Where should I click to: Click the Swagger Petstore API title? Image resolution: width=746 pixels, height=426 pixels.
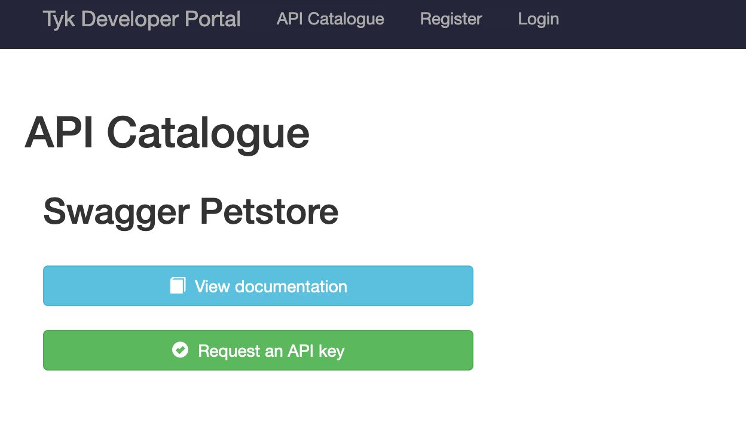tap(191, 211)
